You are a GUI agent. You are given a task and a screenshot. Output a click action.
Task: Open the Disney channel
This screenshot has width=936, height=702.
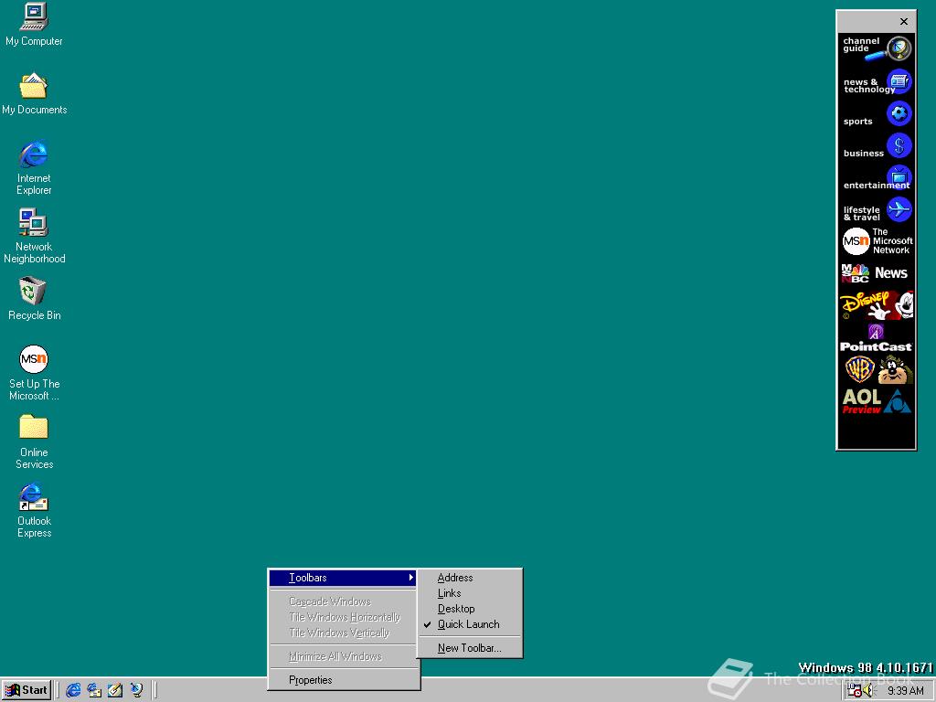tap(877, 305)
